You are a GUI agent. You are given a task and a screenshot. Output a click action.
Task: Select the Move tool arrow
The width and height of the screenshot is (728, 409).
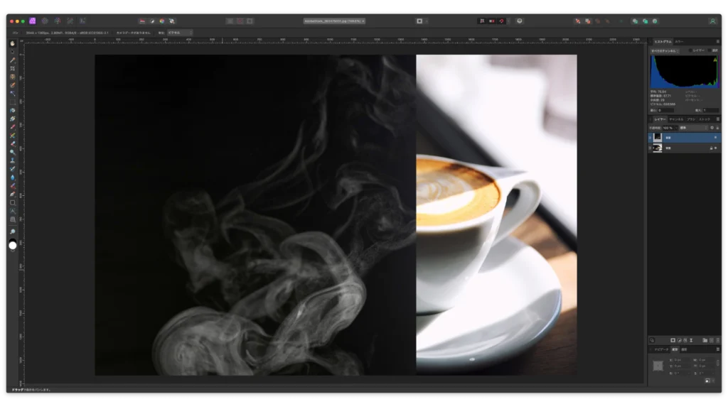pyautogui.click(x=13, y=52)
